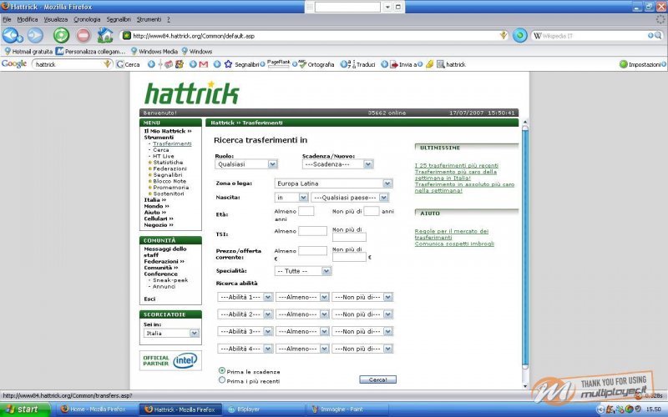
Task: Click the Firefox back navigation button
Action: 12,35
